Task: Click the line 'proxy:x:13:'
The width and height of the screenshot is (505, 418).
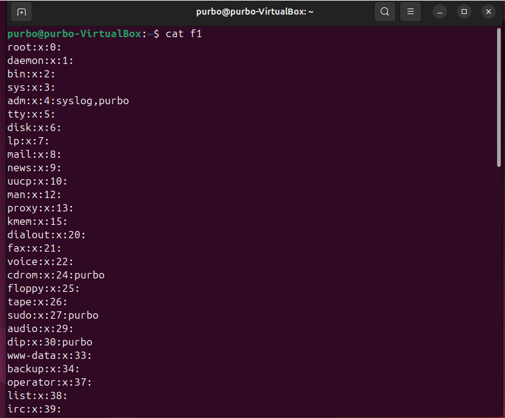Action: click(40, 208)
